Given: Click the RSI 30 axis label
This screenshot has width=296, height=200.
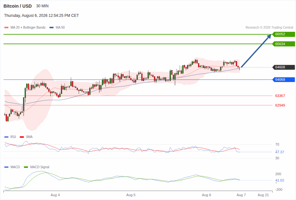Looking at the screenshot, I should pyautogui.click(x=277, y=158).
